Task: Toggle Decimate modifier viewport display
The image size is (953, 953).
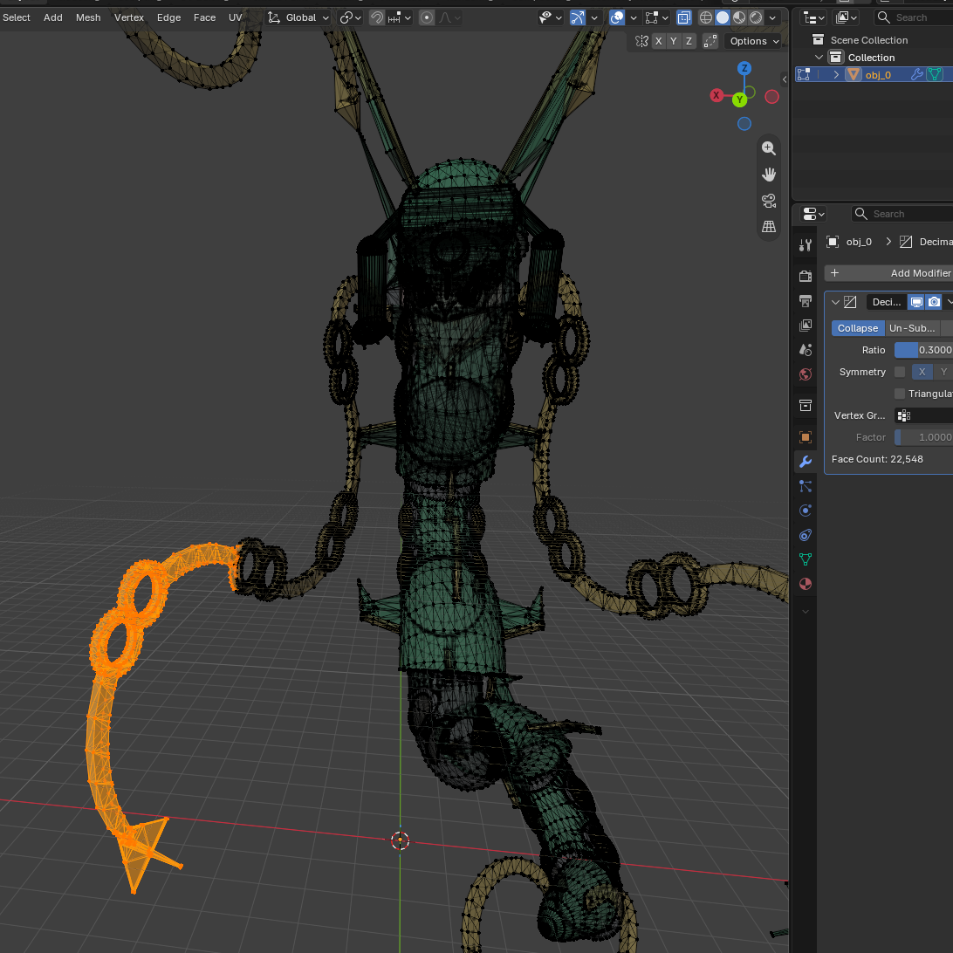Action: point(916,302)
